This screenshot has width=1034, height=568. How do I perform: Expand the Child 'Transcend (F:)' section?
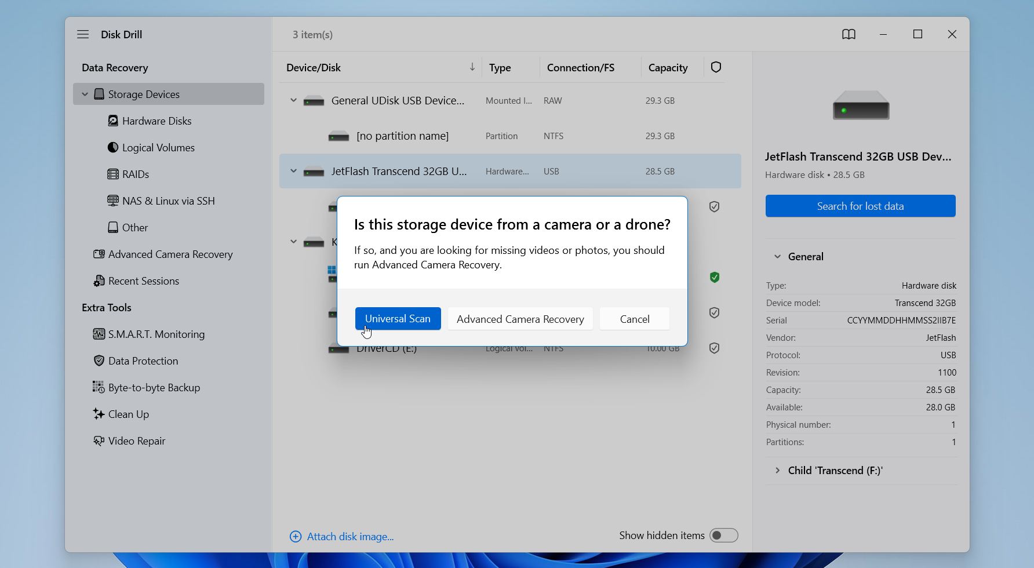pos(777,470)
